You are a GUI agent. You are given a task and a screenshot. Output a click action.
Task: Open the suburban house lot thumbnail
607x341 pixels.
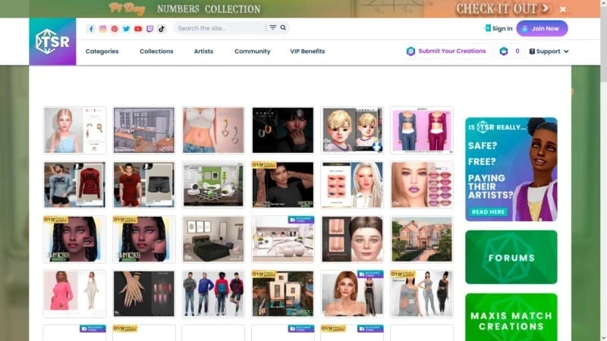coord(422,239)
